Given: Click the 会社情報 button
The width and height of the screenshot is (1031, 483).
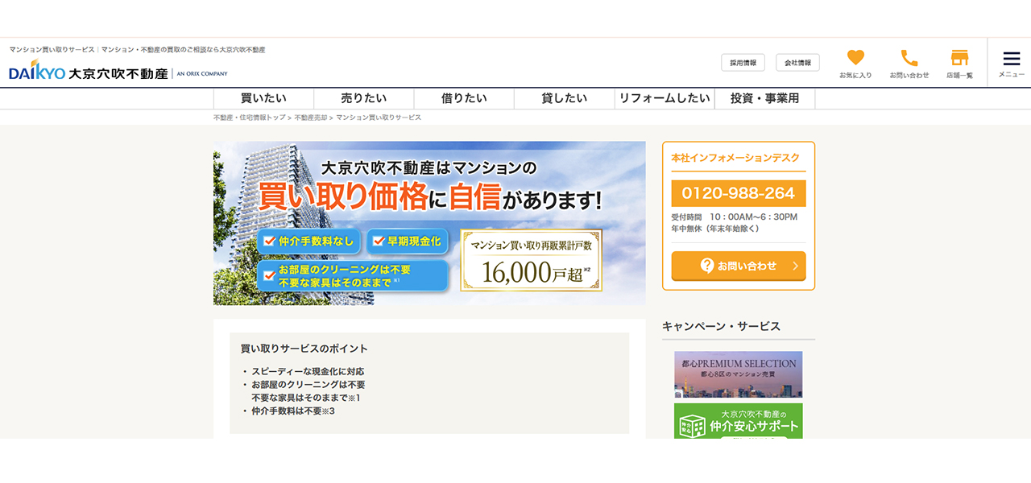Looking at the screenshot, I should (797, 63).
